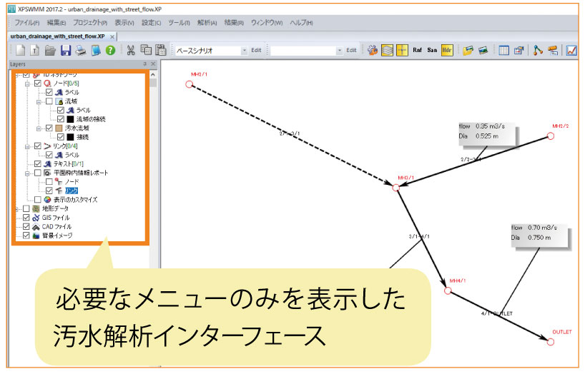Pin the Layers panel with pushpin

point(144,64)
